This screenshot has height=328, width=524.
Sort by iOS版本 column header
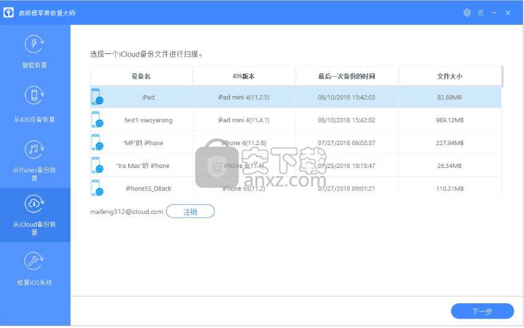[x=243, y=76]
